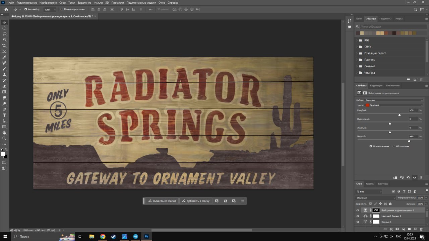429x241 pixels.
Task: Select the Gradient tool
Action: 4,92
